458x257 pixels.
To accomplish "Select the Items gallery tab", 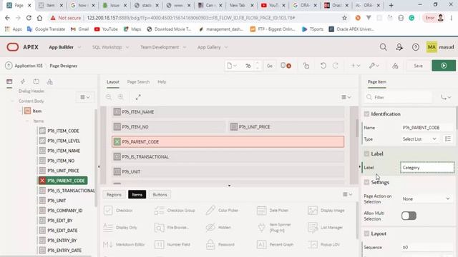I will pyautogui.click(x=137, y=194).
